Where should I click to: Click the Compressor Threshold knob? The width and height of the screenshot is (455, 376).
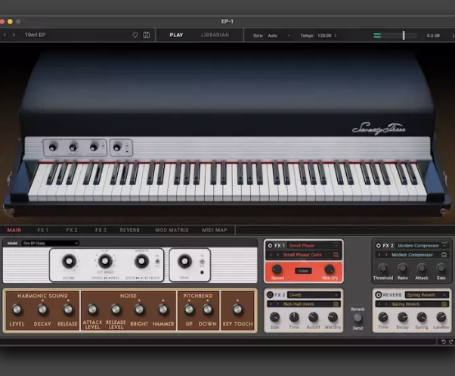tap(382, 268)
